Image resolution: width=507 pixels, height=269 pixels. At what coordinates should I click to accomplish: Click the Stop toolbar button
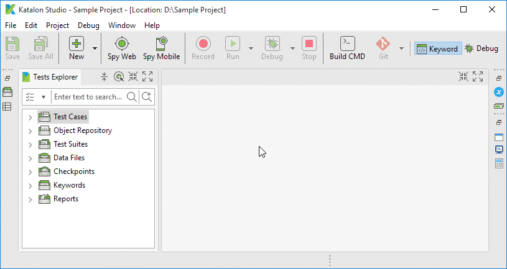click(x=309, y=48)
